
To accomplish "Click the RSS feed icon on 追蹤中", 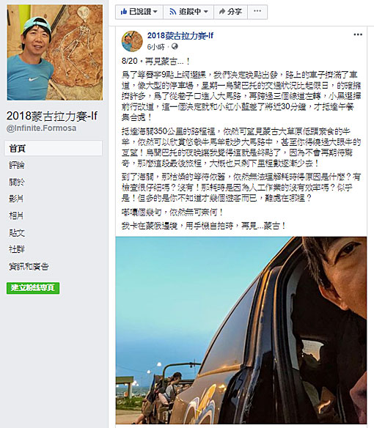I will pos(172,12).
